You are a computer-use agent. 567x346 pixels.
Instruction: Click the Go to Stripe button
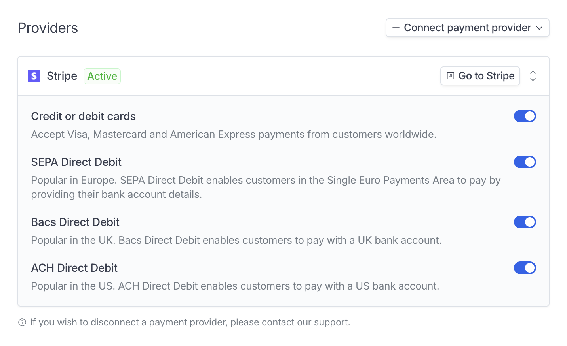480,76
